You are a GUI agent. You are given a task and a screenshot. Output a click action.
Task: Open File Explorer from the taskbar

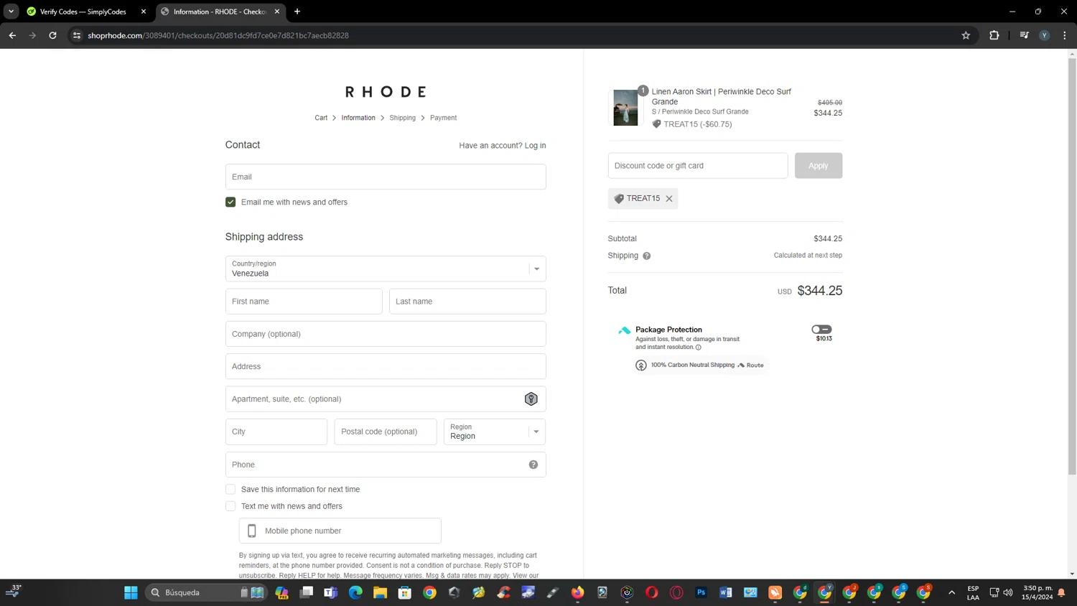coord(380,592)
